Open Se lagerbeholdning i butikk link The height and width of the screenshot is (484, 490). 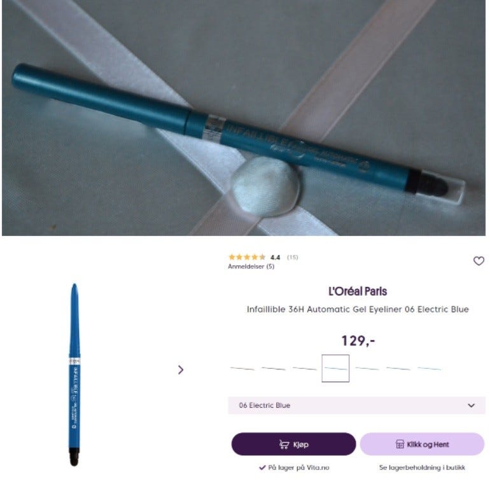(x=422, y=467)
